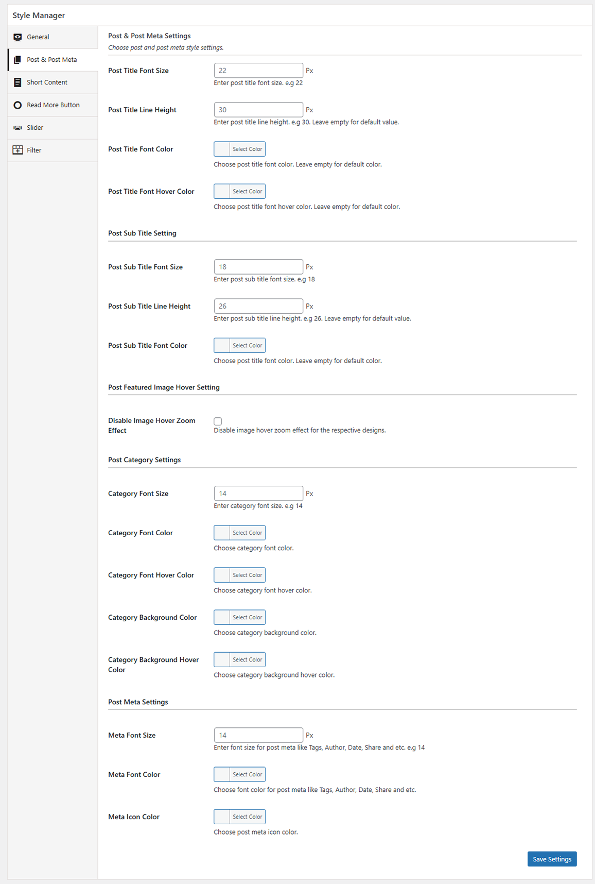The height and width of the screenshot is (884, 595).
Task: Focus the Post Sub Title Line Height input
Action: coord(258,306)
